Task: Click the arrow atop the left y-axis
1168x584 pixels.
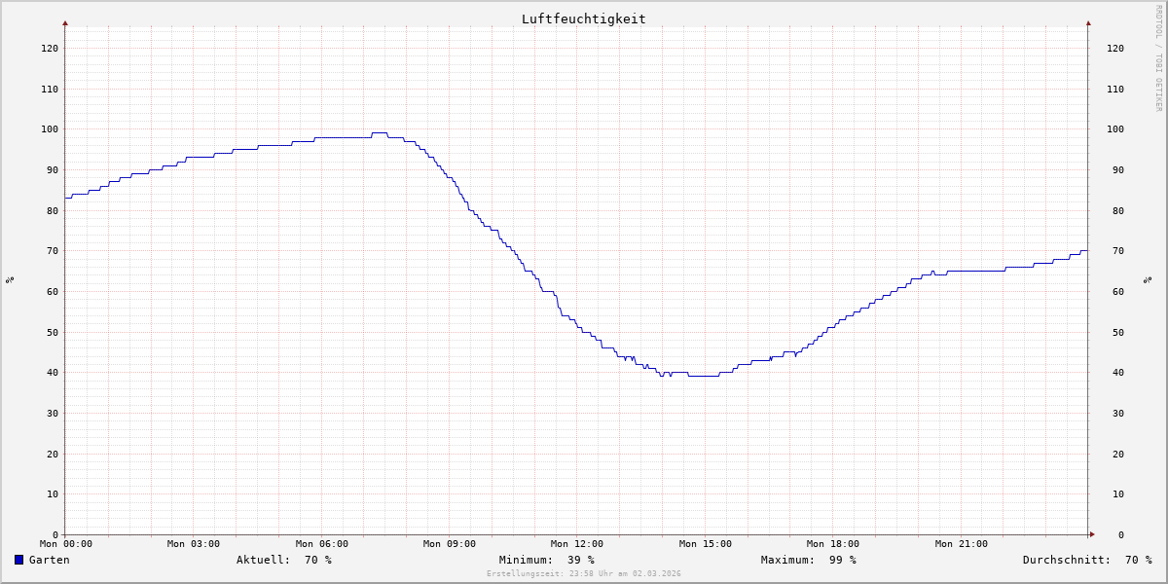Action: (65, 22)
